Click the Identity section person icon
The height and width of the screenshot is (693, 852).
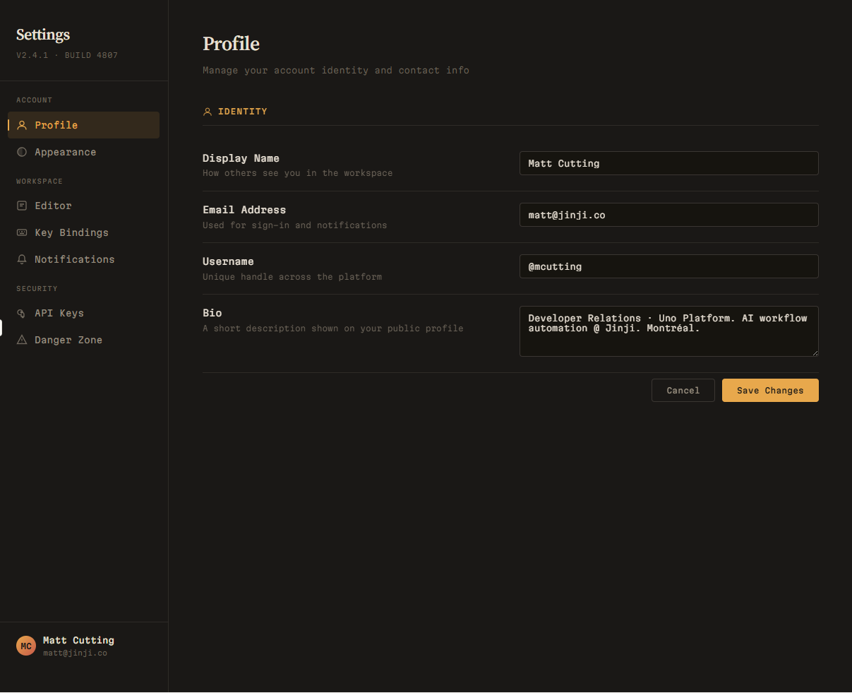pos(208,112)
